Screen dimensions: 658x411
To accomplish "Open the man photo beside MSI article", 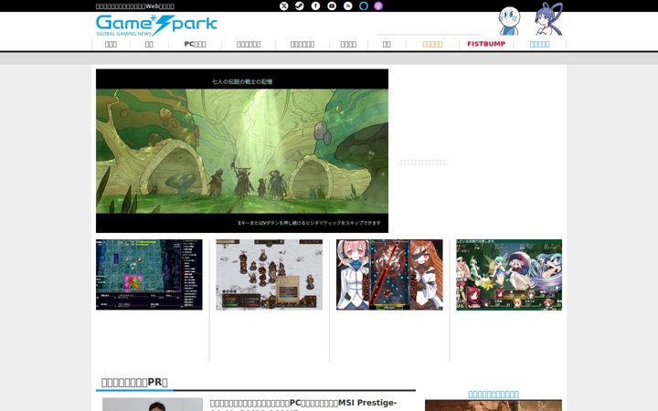I will point(153,405).
